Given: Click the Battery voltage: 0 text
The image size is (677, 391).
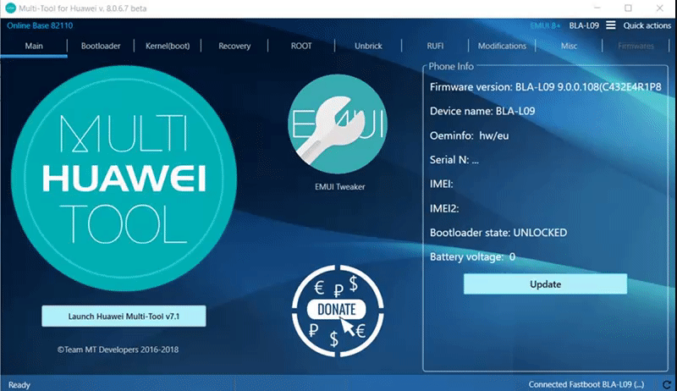Looking at the screenshot, I should (472, 257).
